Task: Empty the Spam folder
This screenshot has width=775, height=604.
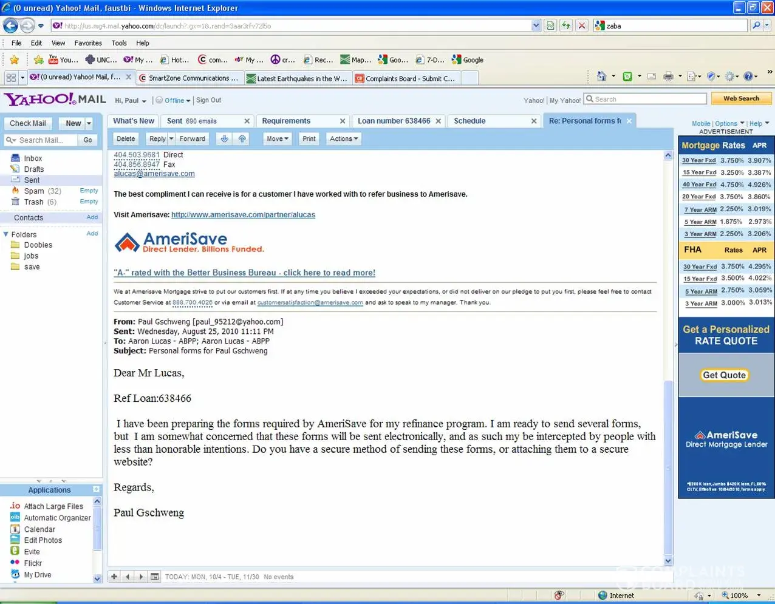Action: [89, 191]
